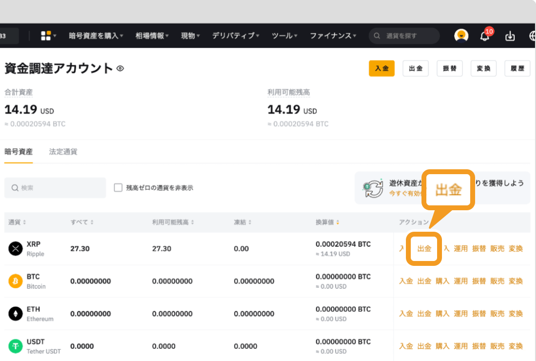Screen dimensions: 536x361
Task: Sort table by 換算値 column
Action: [327, 222]
